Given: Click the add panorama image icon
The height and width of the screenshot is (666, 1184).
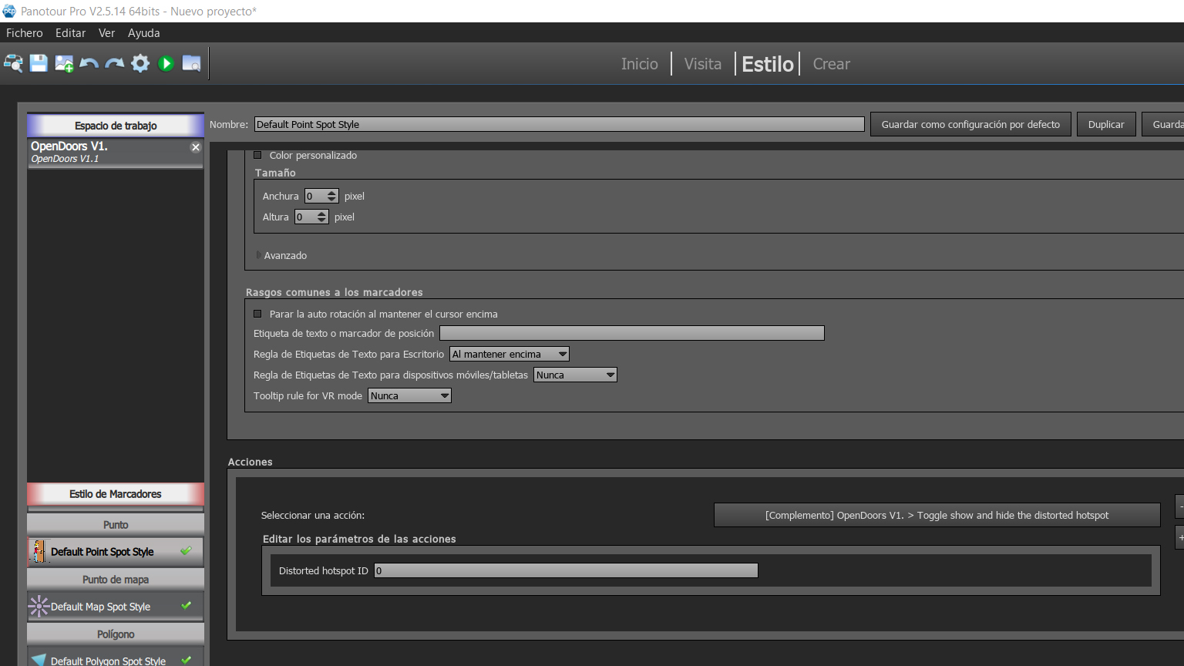Looking at the screenshot, I should 64,63.
